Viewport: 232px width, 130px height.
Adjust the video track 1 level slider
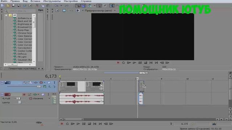tap(39, 87)
